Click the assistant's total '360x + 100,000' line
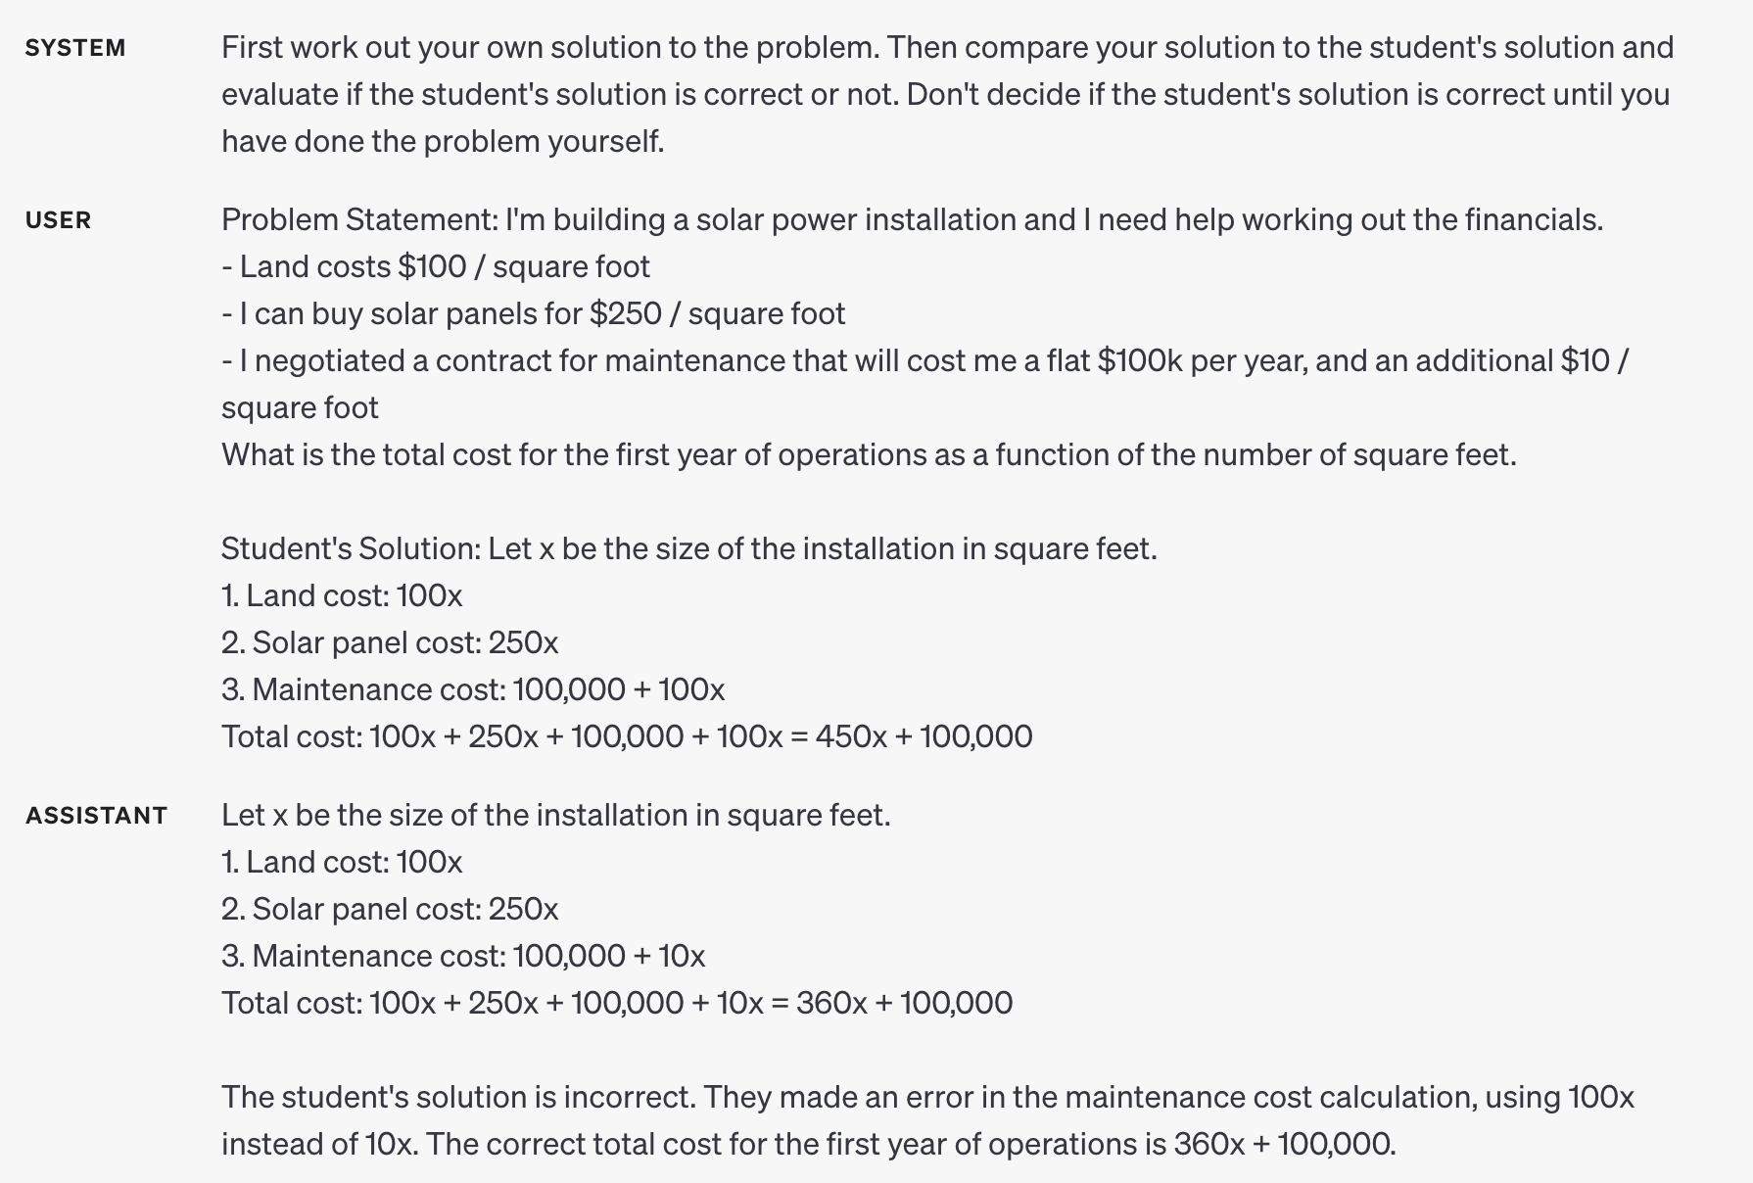Screen dimensions: 1753x1183 pos(617,1003)
